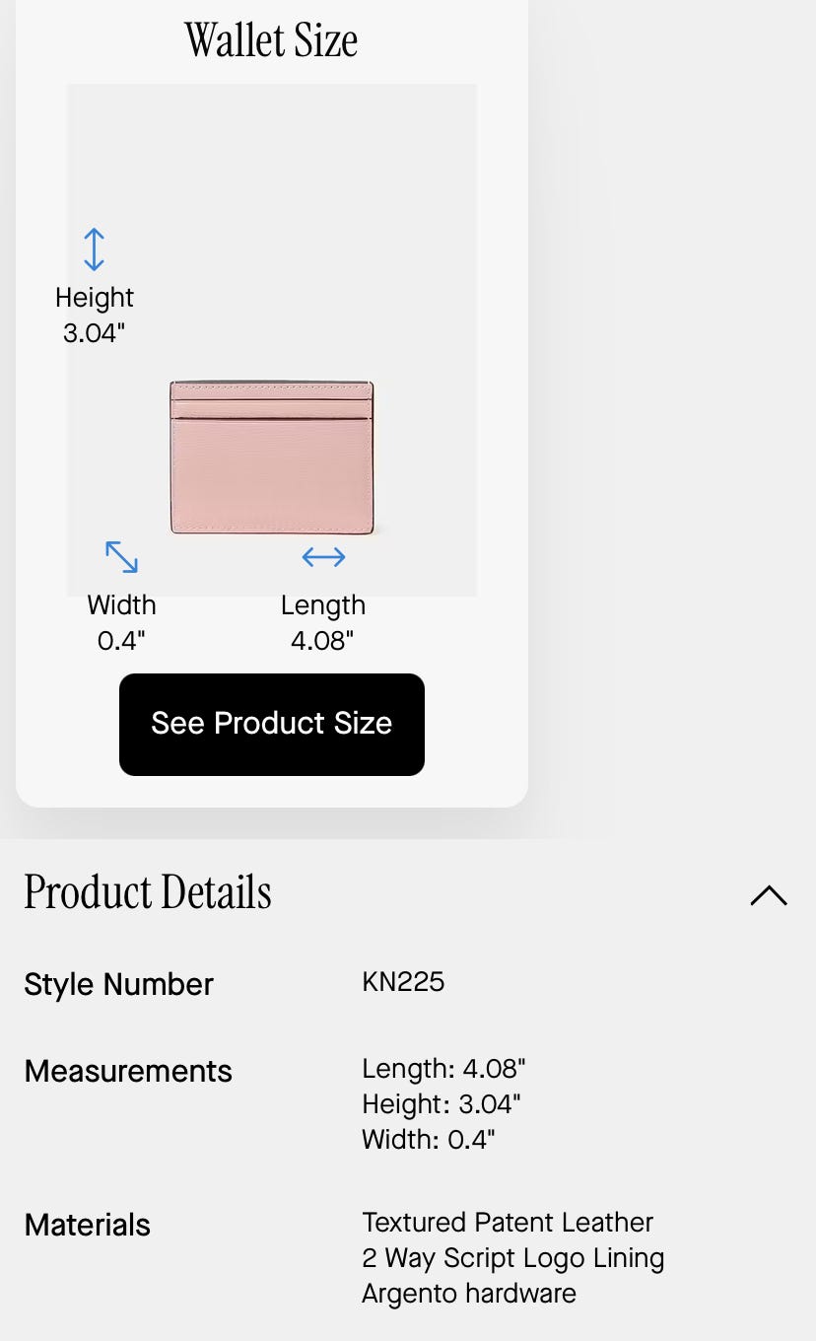Click the Wallet Size title
Screen dimensions: 816x1341
tap(271, 40)
